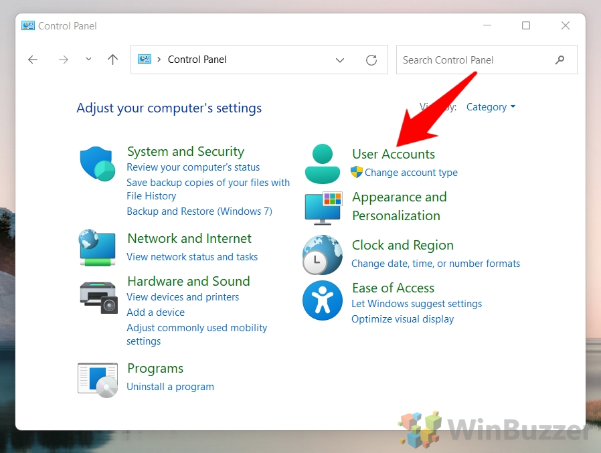Select Add a device link

(x=156, y=312)
